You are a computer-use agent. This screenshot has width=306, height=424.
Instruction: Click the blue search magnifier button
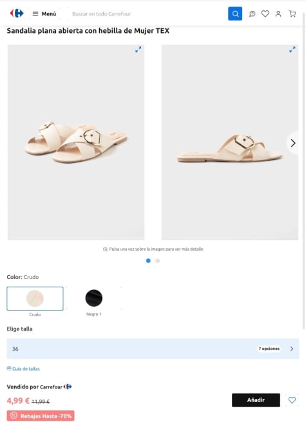pos(235,14)
